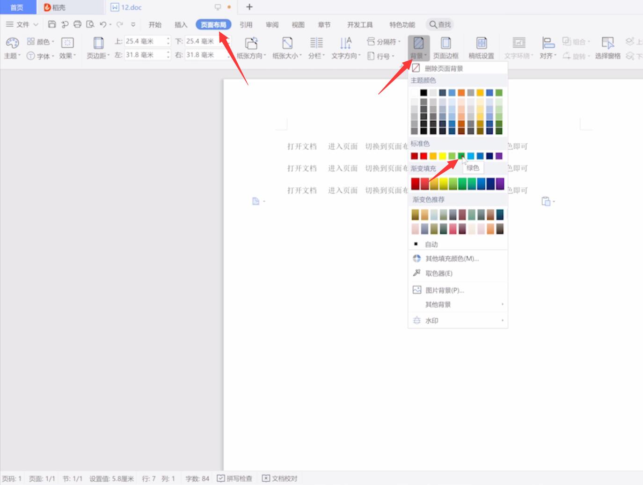Toggle 文档校对 in status bar
This screenshot has height=485, width=643.
[279, 478]
